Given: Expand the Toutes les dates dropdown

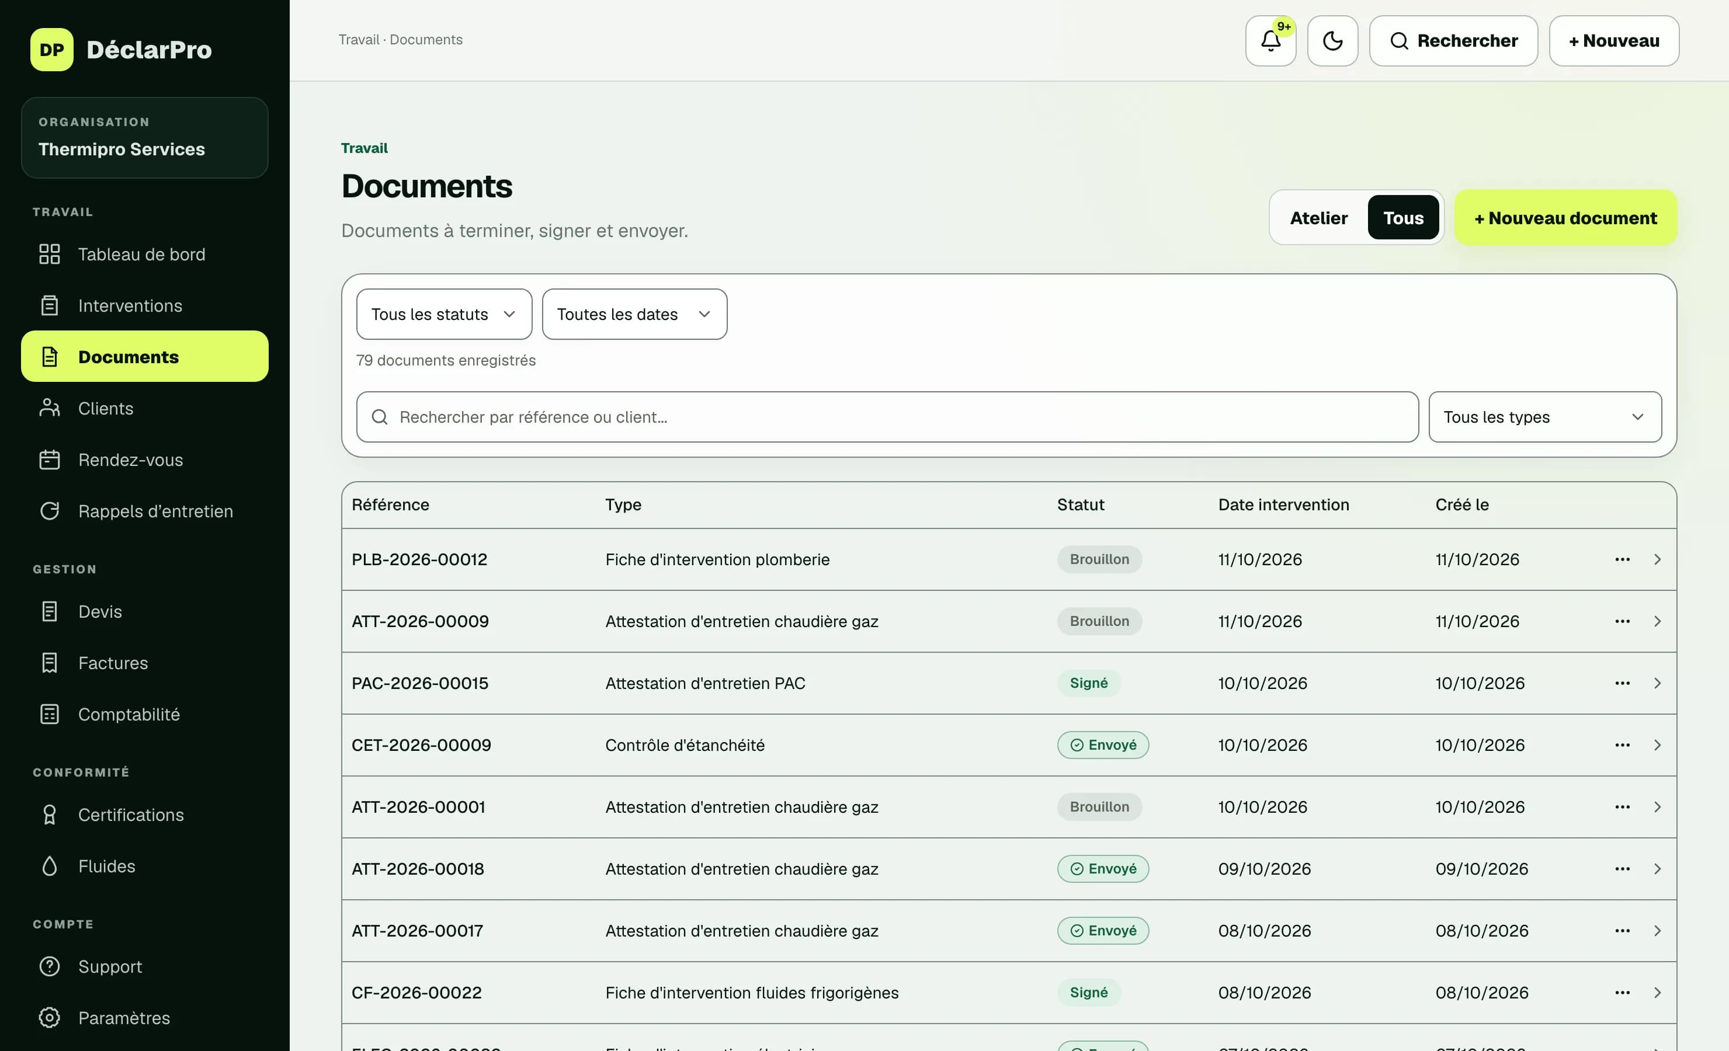Looking at the screenshot, I should pyautogui.click(x=634, y=314).
